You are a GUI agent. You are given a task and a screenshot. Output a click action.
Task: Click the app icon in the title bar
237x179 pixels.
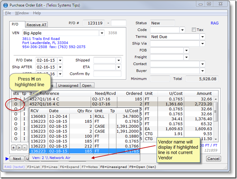coord(5,6)
